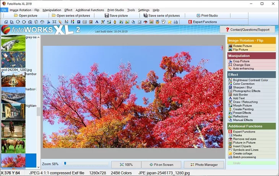This screenshot has height=176, width=279.
Task: Click Save serie of pictures
Action: (162, 16)
